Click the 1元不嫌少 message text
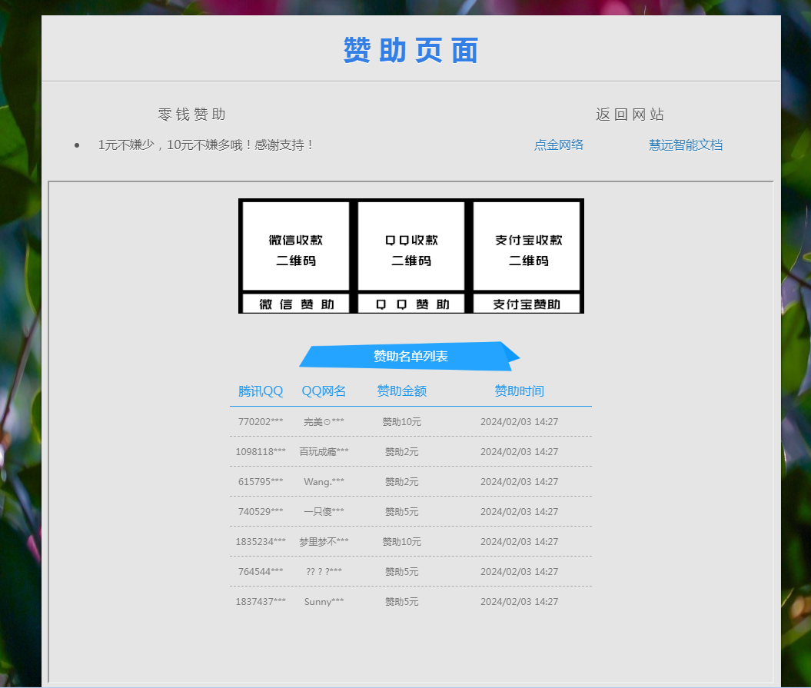Screen dimensions: 811x688 click(x=205, y=145)
